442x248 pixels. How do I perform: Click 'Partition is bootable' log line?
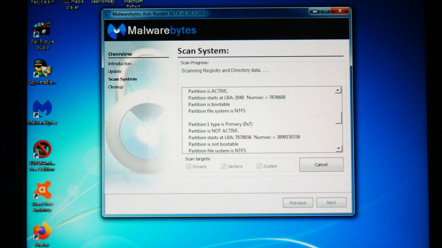click(x=209, y=104)
